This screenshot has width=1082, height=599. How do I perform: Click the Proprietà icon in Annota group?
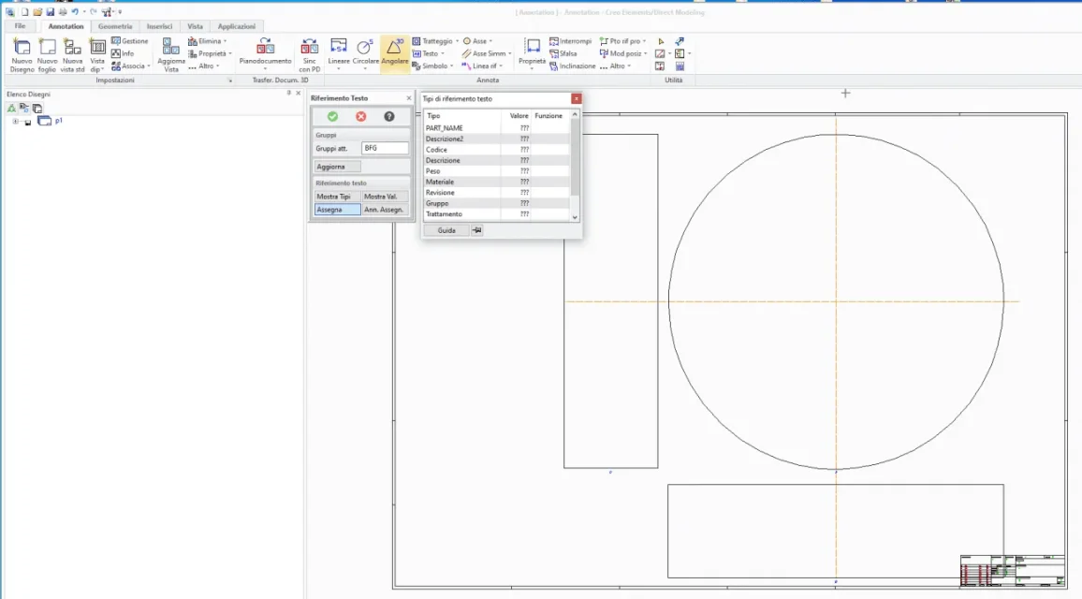(x=532, y=54)
